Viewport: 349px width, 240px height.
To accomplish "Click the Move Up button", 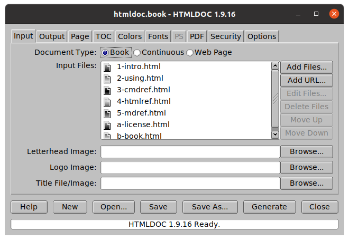I will coord(307,120).
